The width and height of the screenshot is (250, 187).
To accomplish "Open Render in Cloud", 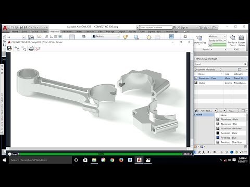I will (232, 41).
